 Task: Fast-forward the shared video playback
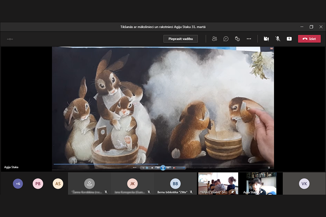168,168
